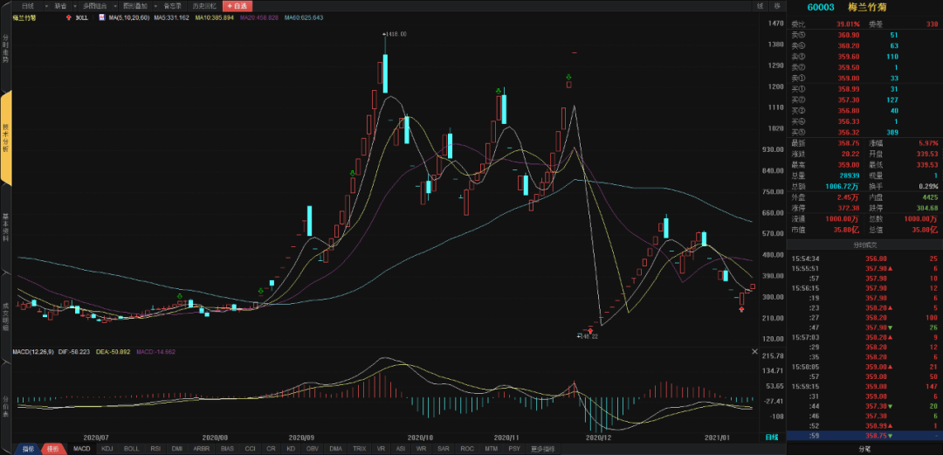Image resolution: width=943 pixels, height=455 pixels.
Task: Switch to the blue 指标 bottom tab
Action: click(28, 449)
